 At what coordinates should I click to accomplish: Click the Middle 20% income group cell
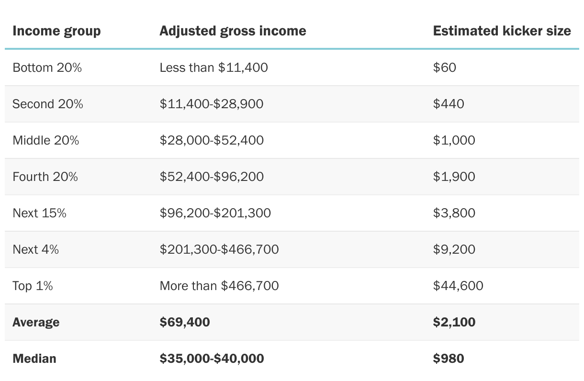pyautogui.click(x=45, y=140)
